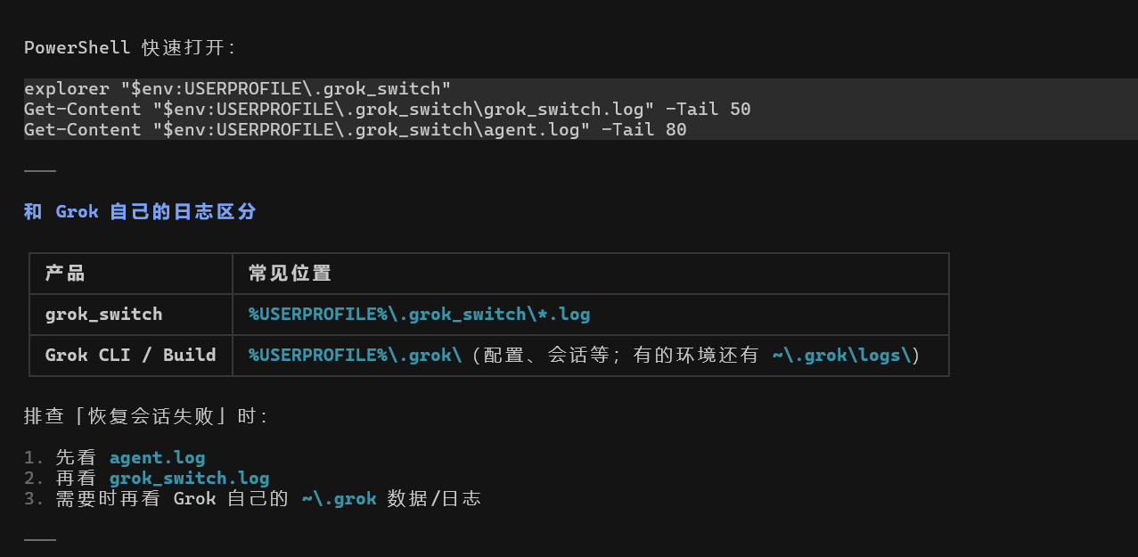This screenshot has width=1138, height=557.
Task: Click the Get-Content agent.log command line
Action: coord(356,129)
